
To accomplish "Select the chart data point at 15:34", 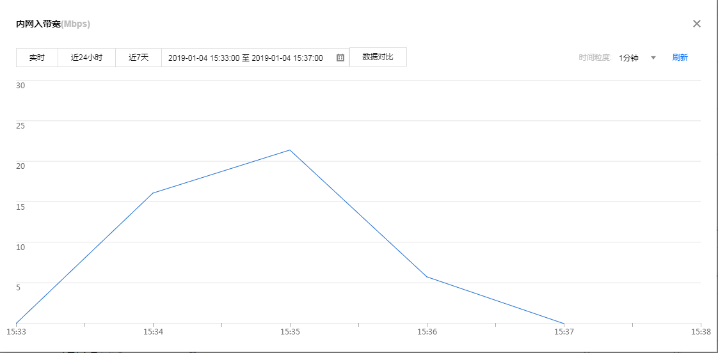I will click(153, 192).
